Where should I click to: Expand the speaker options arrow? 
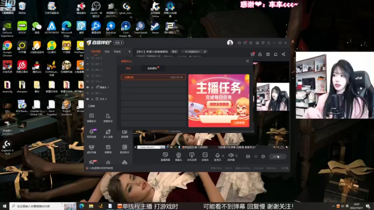[x=237, y=156]
